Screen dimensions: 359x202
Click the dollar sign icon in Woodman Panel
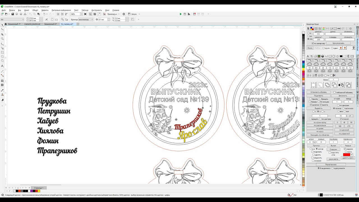point(308,28)
